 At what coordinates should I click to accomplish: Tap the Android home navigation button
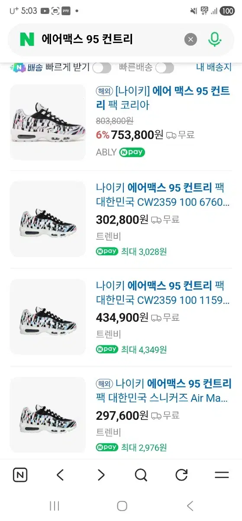pyautogui.click(x=122, y=506)
